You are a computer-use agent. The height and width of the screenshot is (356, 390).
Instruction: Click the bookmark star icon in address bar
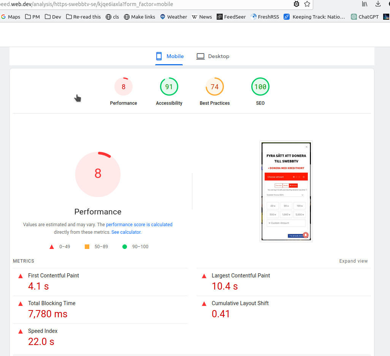click(x=307, y=4)
